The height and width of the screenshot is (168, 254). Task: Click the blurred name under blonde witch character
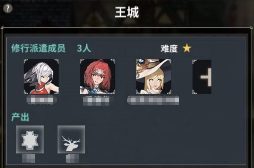(153, 101)
